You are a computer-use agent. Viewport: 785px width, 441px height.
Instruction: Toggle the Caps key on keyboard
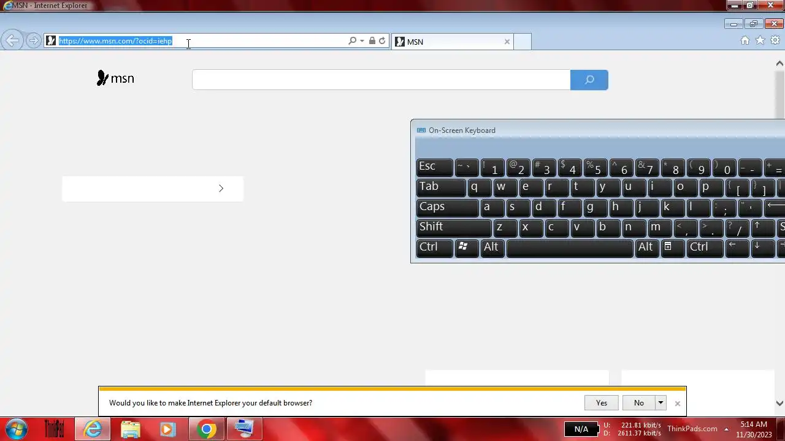[447, 207]
